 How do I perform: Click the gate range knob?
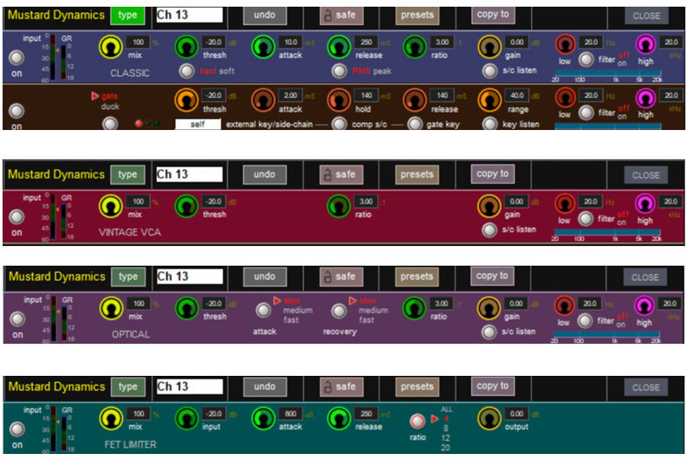coord(489,100)
